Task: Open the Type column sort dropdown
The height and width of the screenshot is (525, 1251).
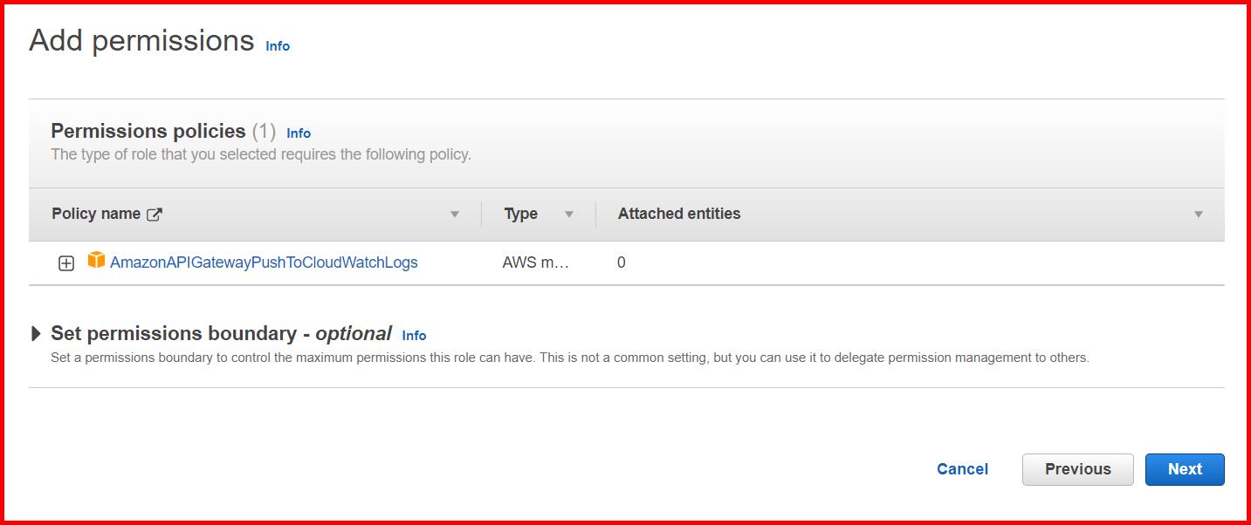Action: 568,214
